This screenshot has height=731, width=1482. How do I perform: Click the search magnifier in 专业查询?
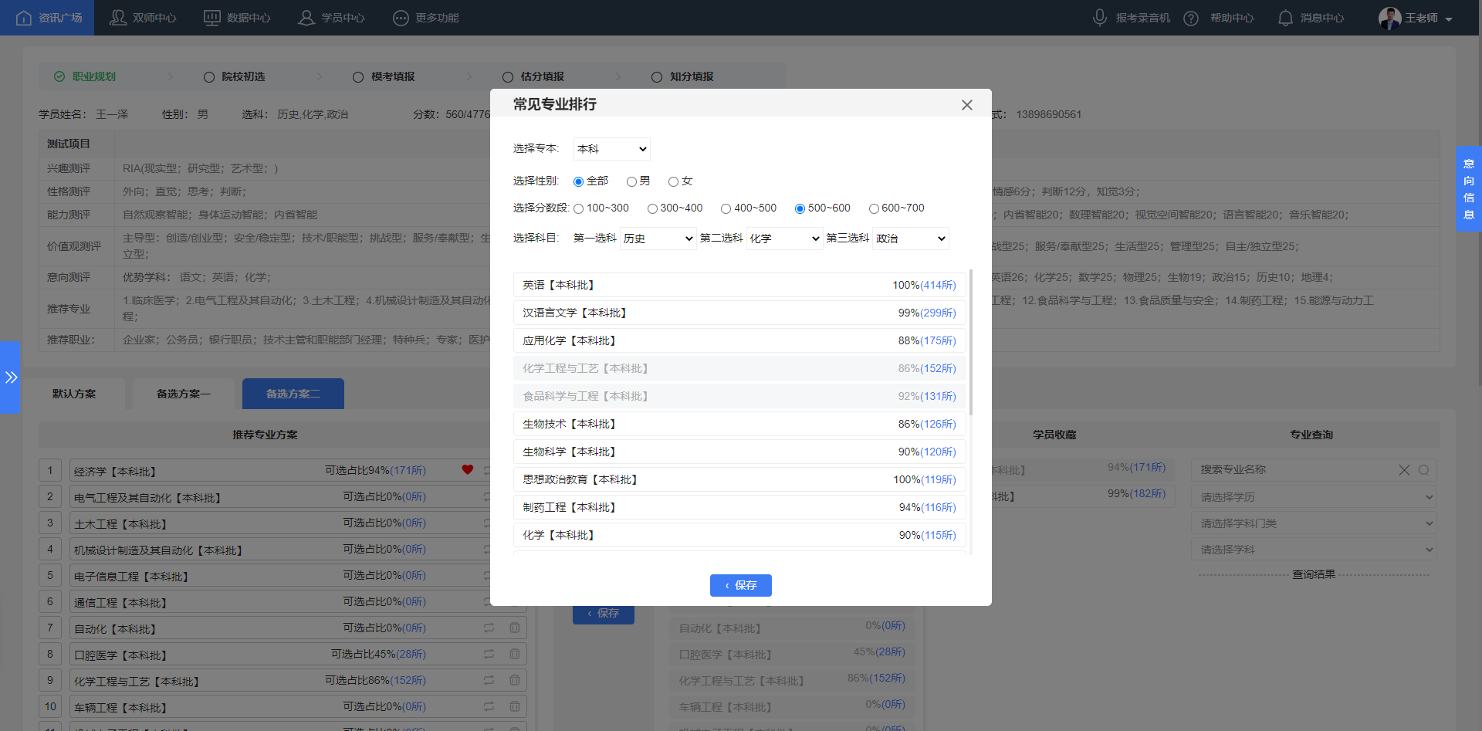coord(1424,469)
